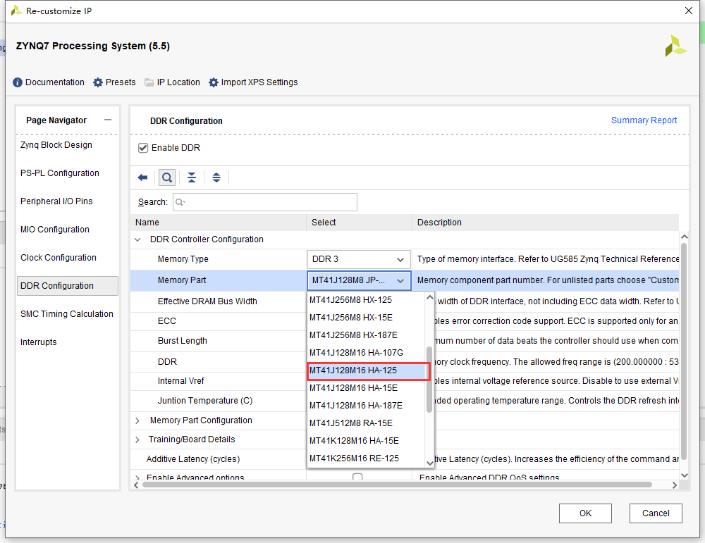
Task: Toggle Enable Advanced options checkbox
Action: (x=357, y=477)
